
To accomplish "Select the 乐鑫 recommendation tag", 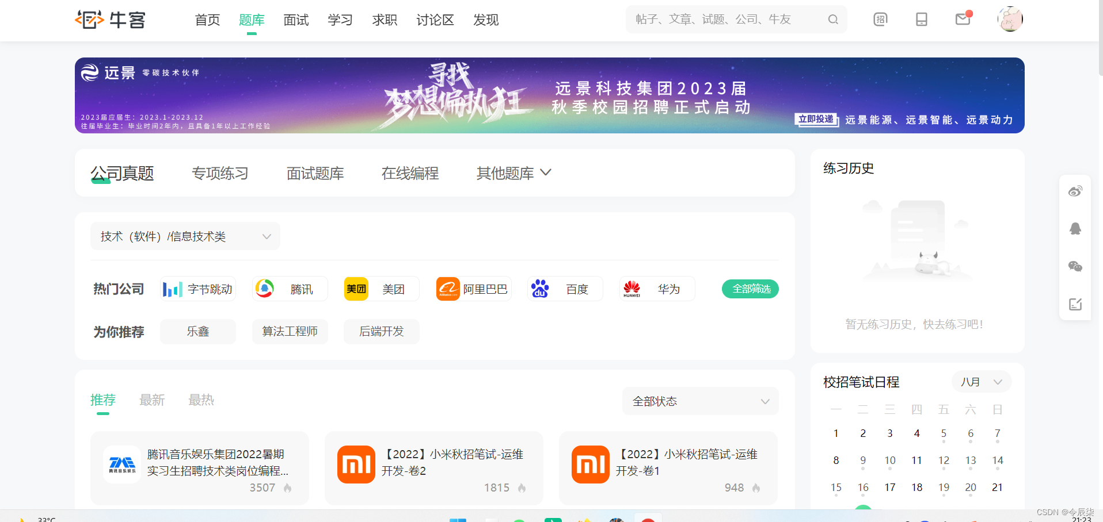I will click(x=198, y=332).
